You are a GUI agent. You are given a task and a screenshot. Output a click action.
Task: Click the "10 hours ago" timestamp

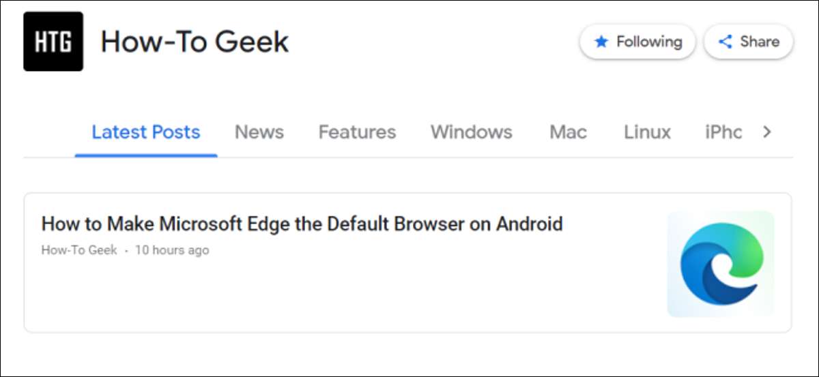pyautogui.click(x=172, y=250)
